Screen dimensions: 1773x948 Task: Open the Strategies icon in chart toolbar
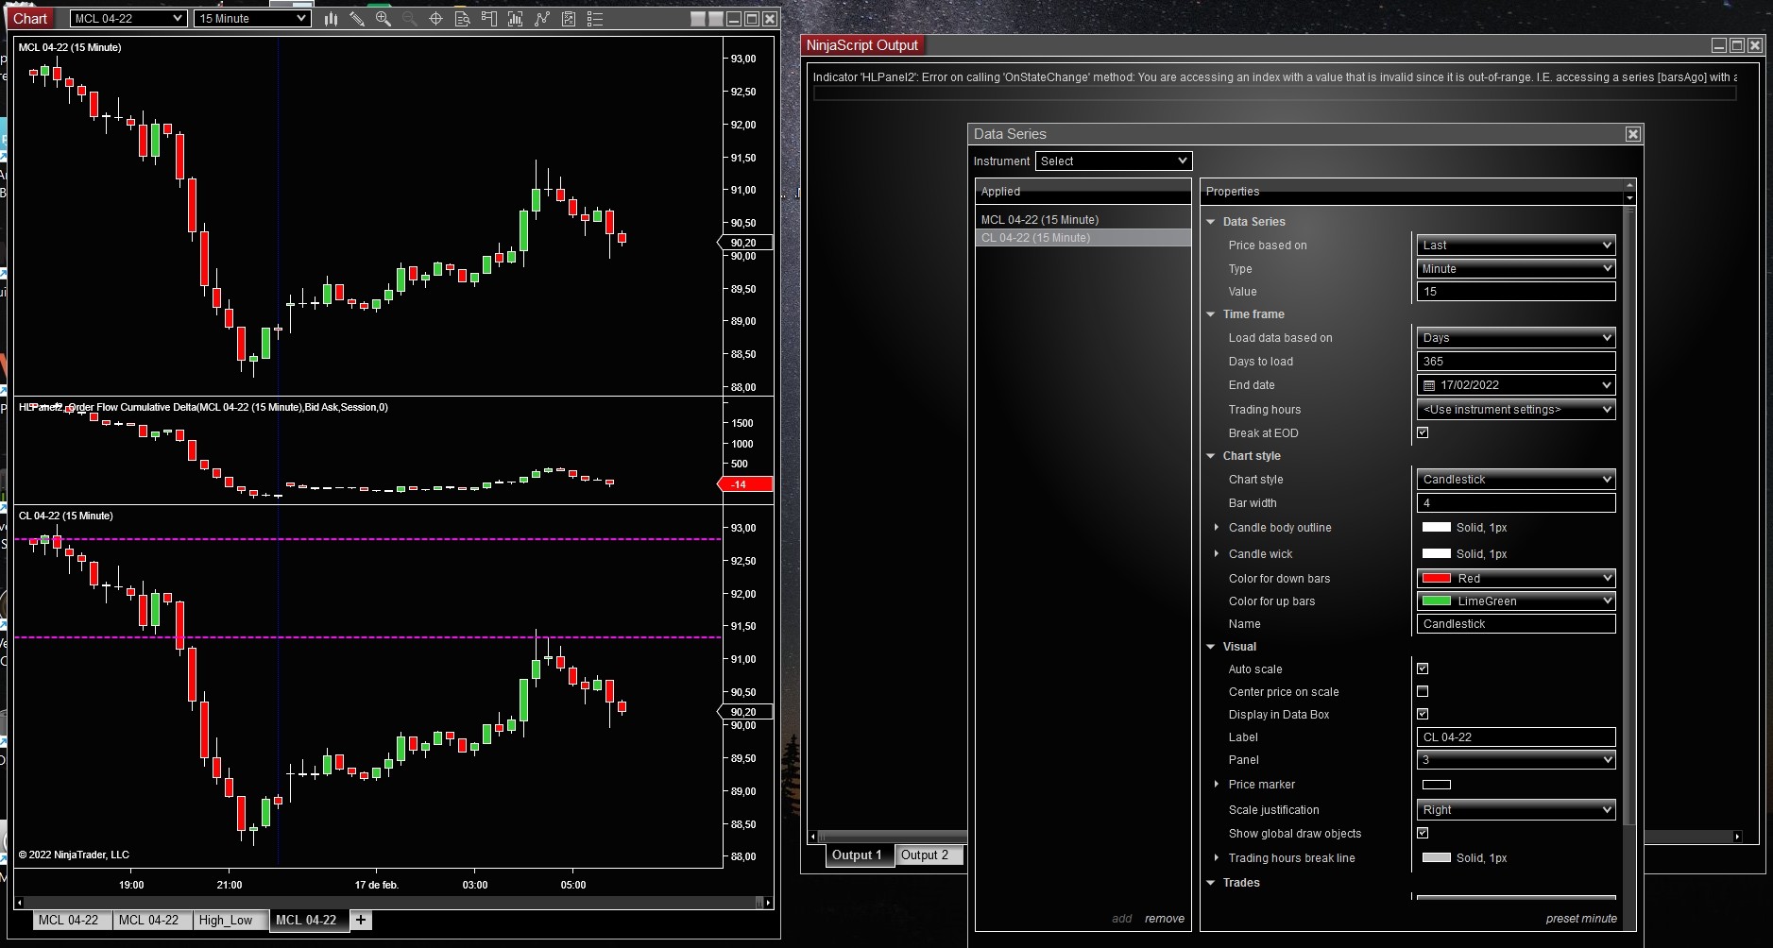coord(542,19)
